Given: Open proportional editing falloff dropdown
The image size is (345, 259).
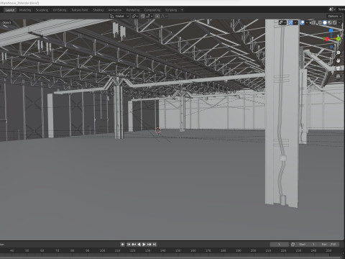Looking at the screenshot, I should click(x=164, y=17).
